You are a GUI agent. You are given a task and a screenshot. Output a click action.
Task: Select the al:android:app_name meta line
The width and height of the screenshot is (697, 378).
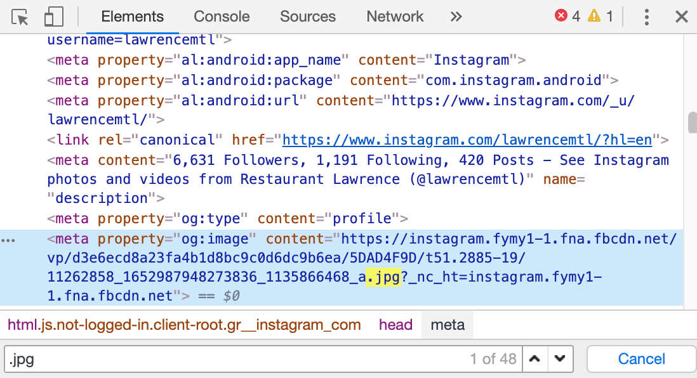click(x=286, y=60)
